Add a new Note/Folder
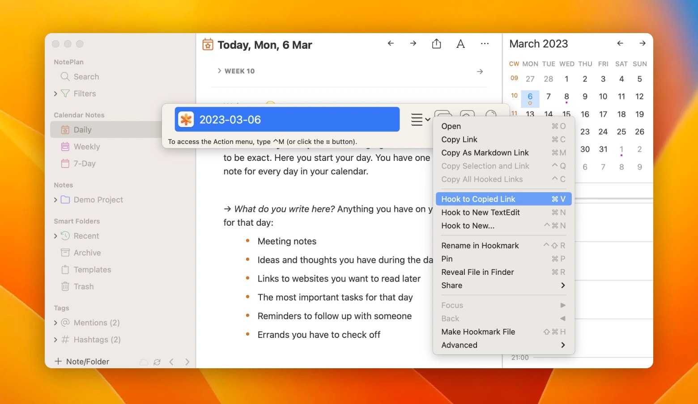The height and width of the screenshot is (404, 698). (81, 362)
